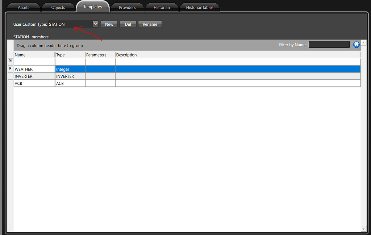Switch to the Assets tab
The width and height of the screenshot is (371, 235).
23,7
